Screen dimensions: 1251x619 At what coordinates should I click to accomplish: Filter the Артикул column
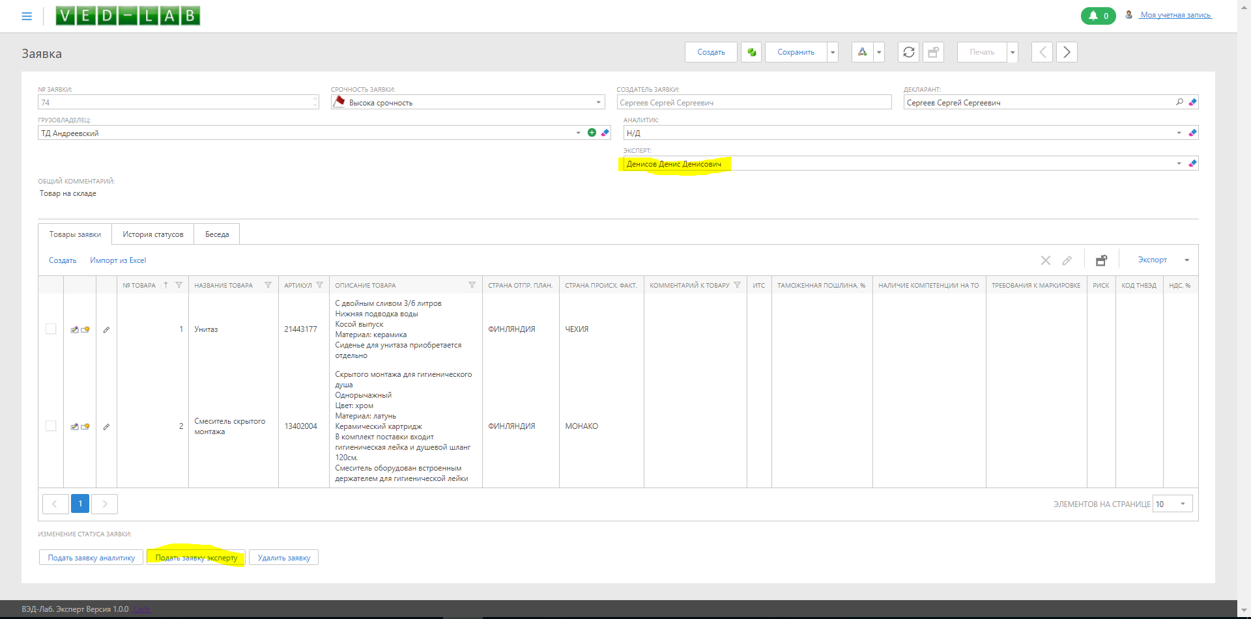[x=319, y=285]
